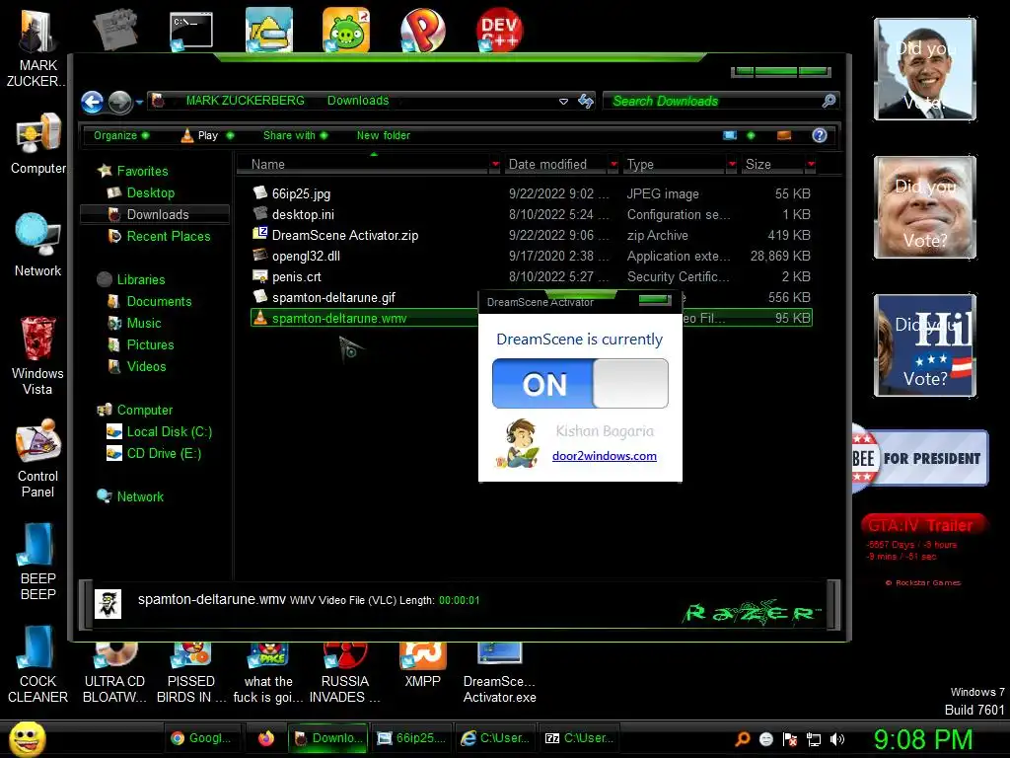This screenshot has height=758, width=1010.
Task: Open Name column filter dropdown arrow
Action: pos(495,165)
